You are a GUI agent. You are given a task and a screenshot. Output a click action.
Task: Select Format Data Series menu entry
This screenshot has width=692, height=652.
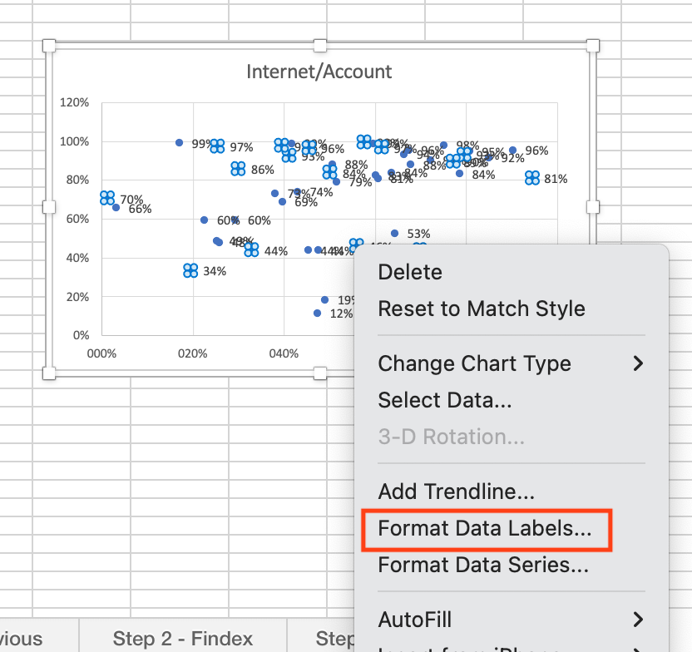pyautogui.click(x=483, y=566)
